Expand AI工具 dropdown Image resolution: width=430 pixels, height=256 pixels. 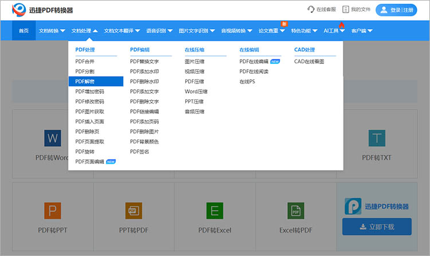(x=334, y=31)
